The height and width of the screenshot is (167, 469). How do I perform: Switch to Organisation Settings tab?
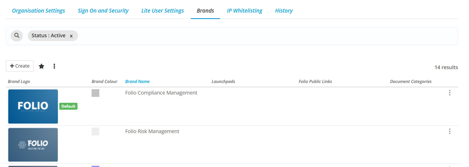click(38, 11)
